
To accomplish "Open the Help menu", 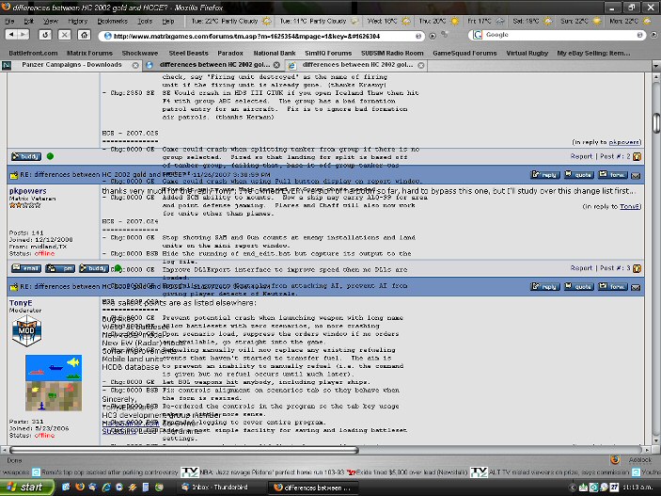I will (x=167, y=21).
